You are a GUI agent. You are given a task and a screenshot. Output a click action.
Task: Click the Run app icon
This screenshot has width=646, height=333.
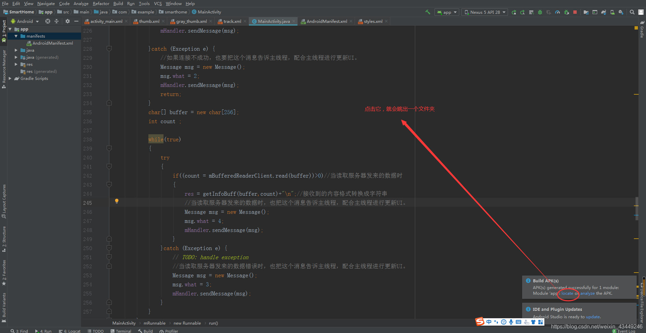pyautogui.click(x=514, y=12)
